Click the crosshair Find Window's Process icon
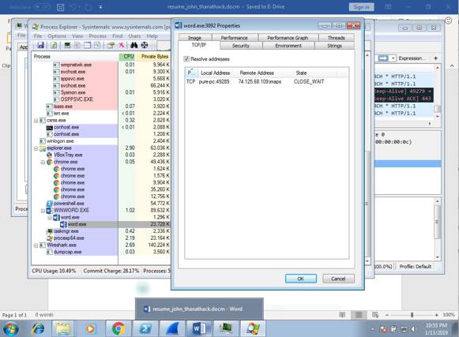 [x=145, y=45]
